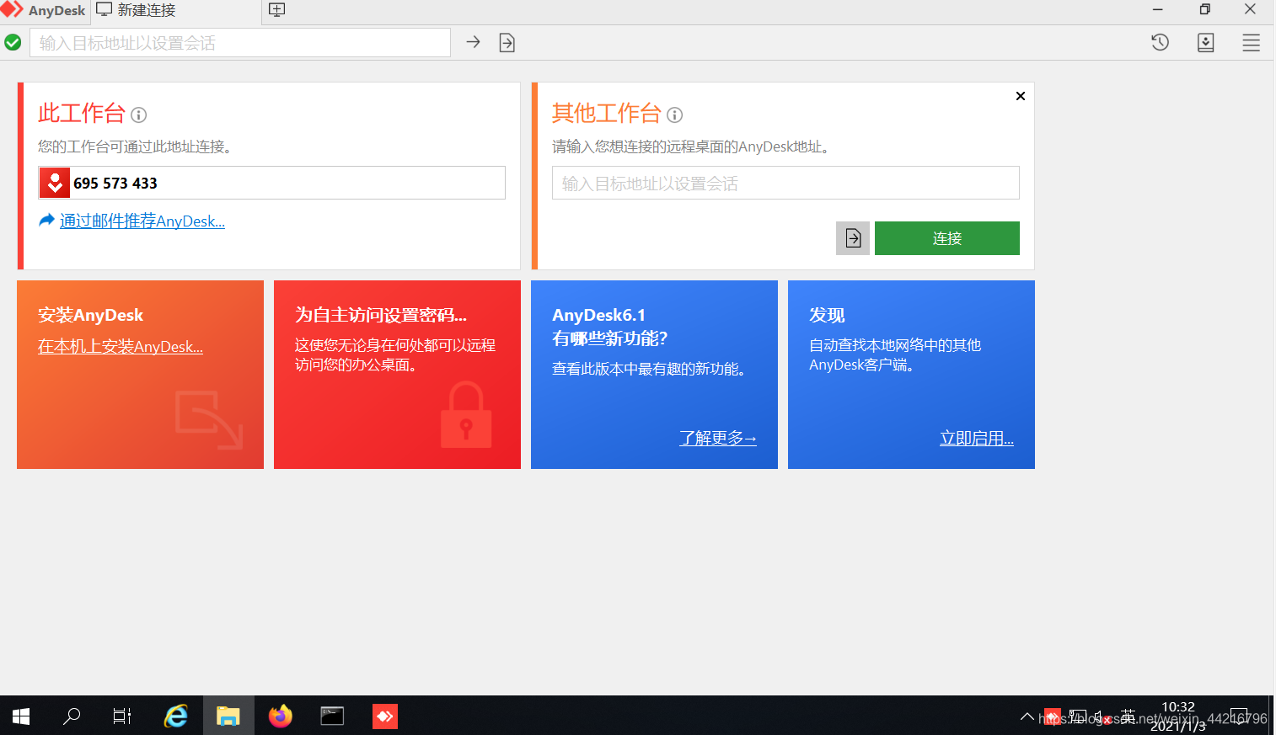Open the Windows Start menu

coord(21,716)
